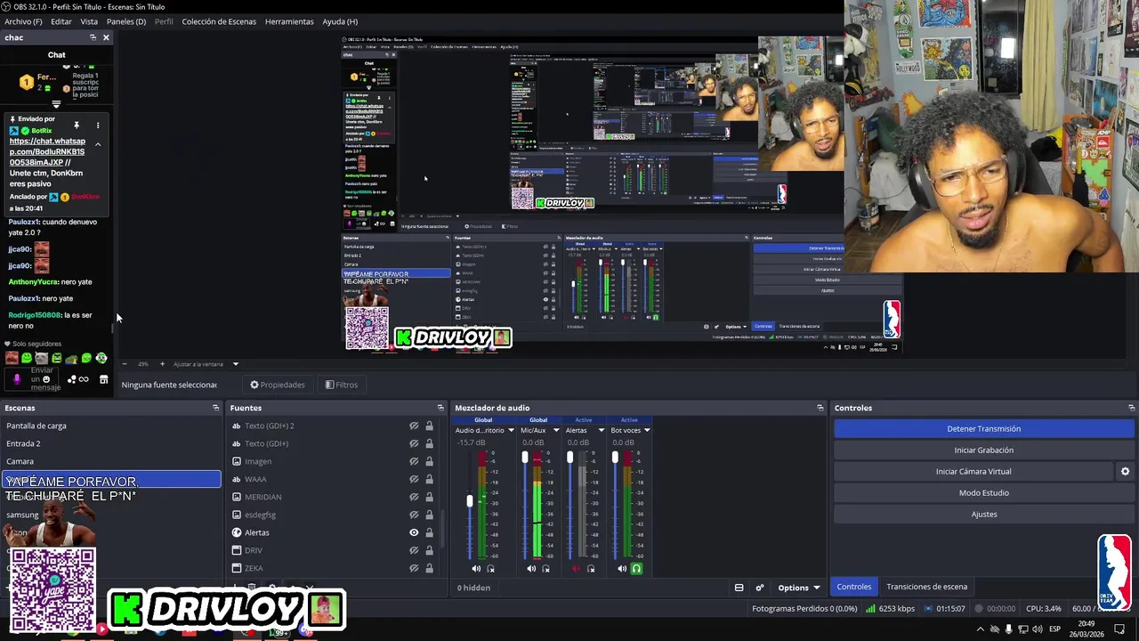This screenshot has height=641, width=1139.
Task: Show the Texto (GDI+) source
Action: (x=414, y=443)
